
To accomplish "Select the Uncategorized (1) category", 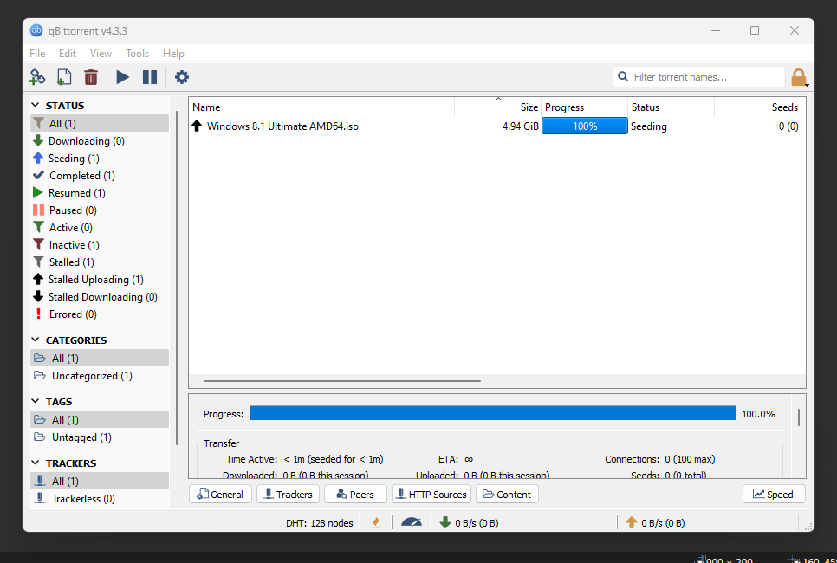I will tap(100, 376).
